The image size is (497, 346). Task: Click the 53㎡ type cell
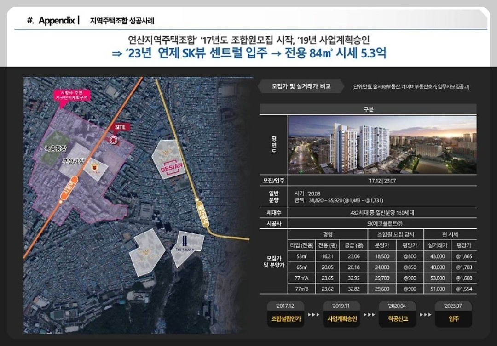pyautogui.click(x=301, y=256)
